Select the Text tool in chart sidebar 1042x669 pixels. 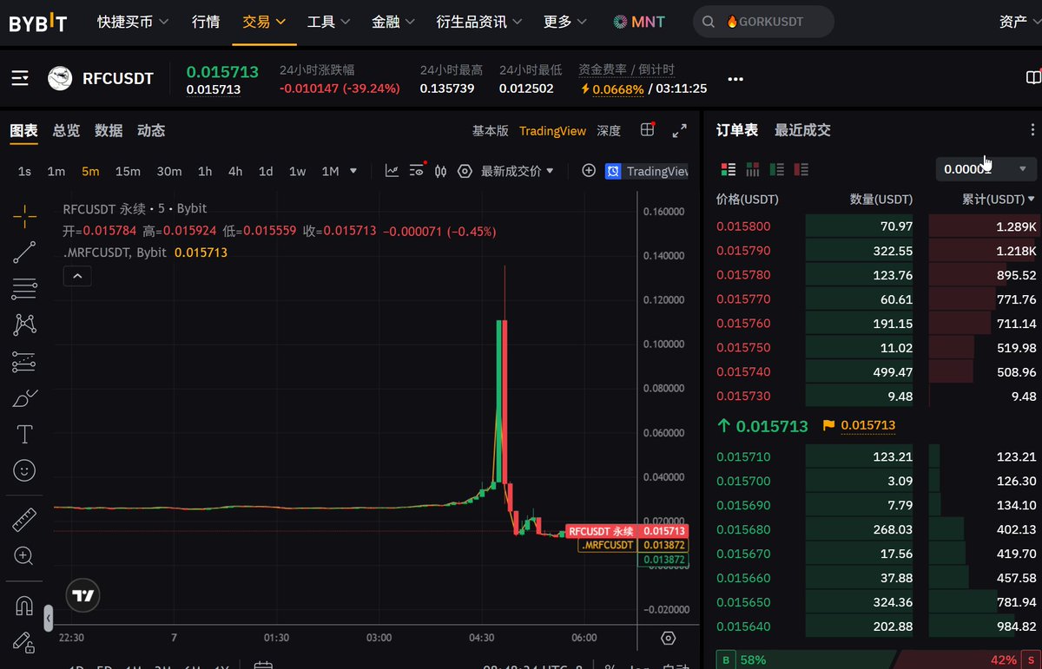coord(24,434)
